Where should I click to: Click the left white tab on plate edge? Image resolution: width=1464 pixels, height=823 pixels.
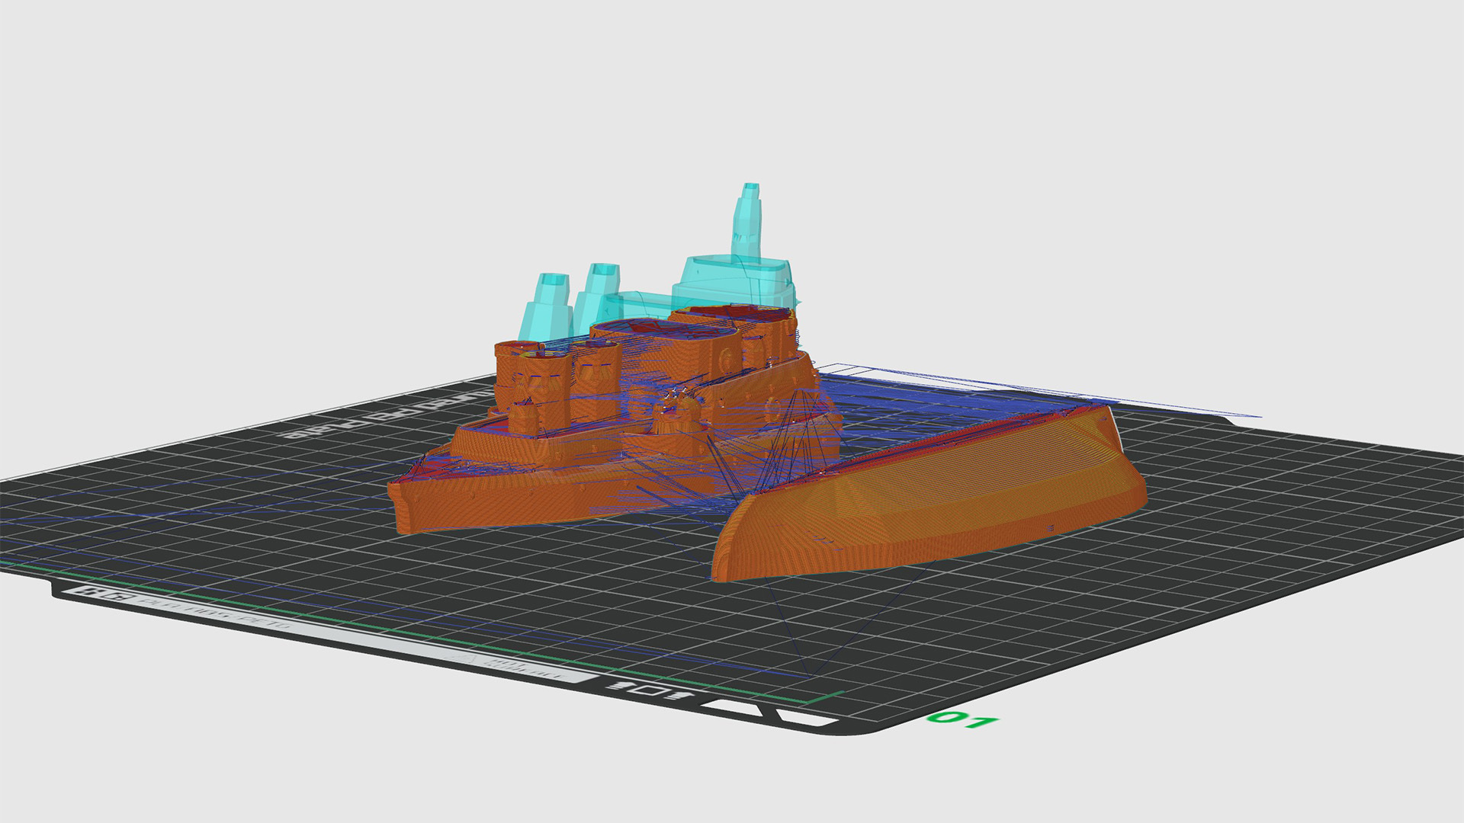(730, 707)
